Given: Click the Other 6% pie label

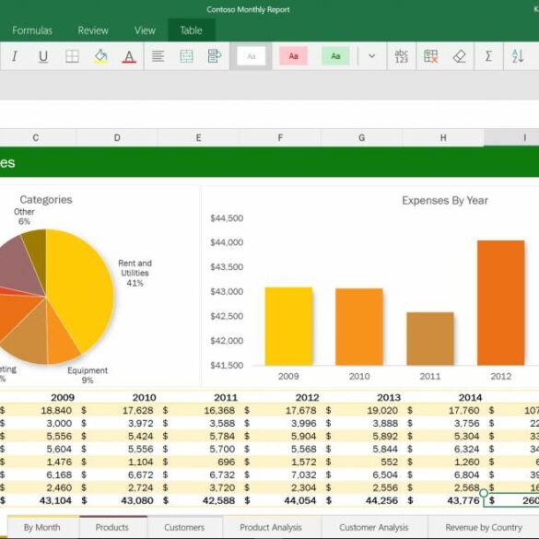Looking at the screenshot, I should [24, 217].
